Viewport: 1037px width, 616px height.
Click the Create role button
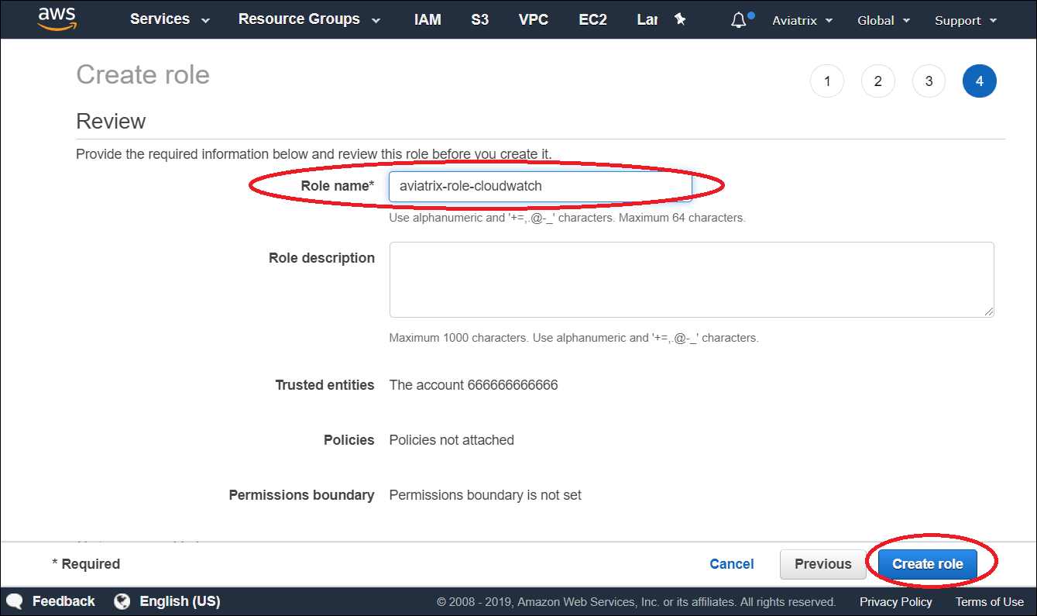(x=928, y=564)
